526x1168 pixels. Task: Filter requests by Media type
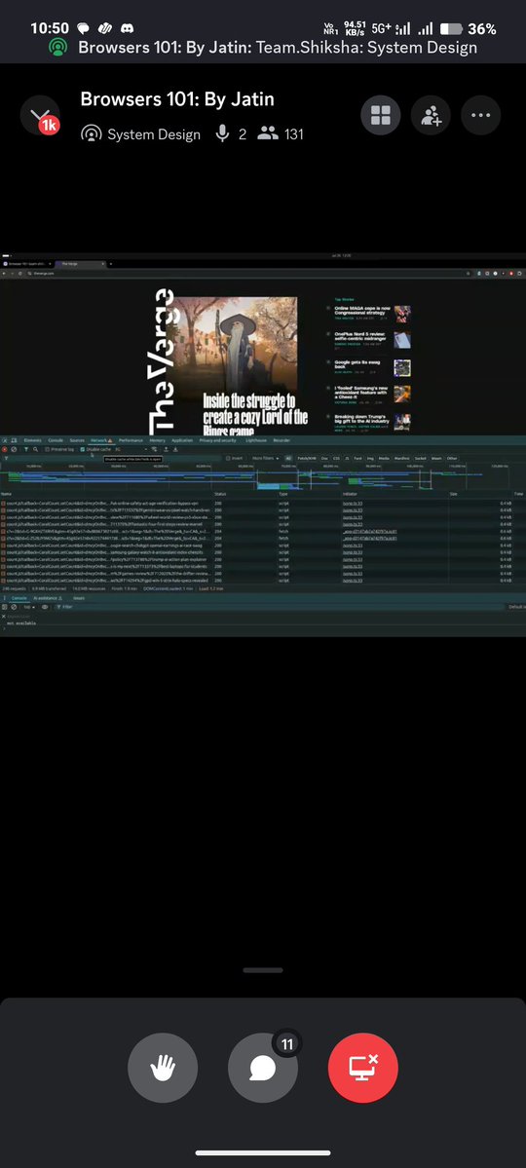(384, 458)
